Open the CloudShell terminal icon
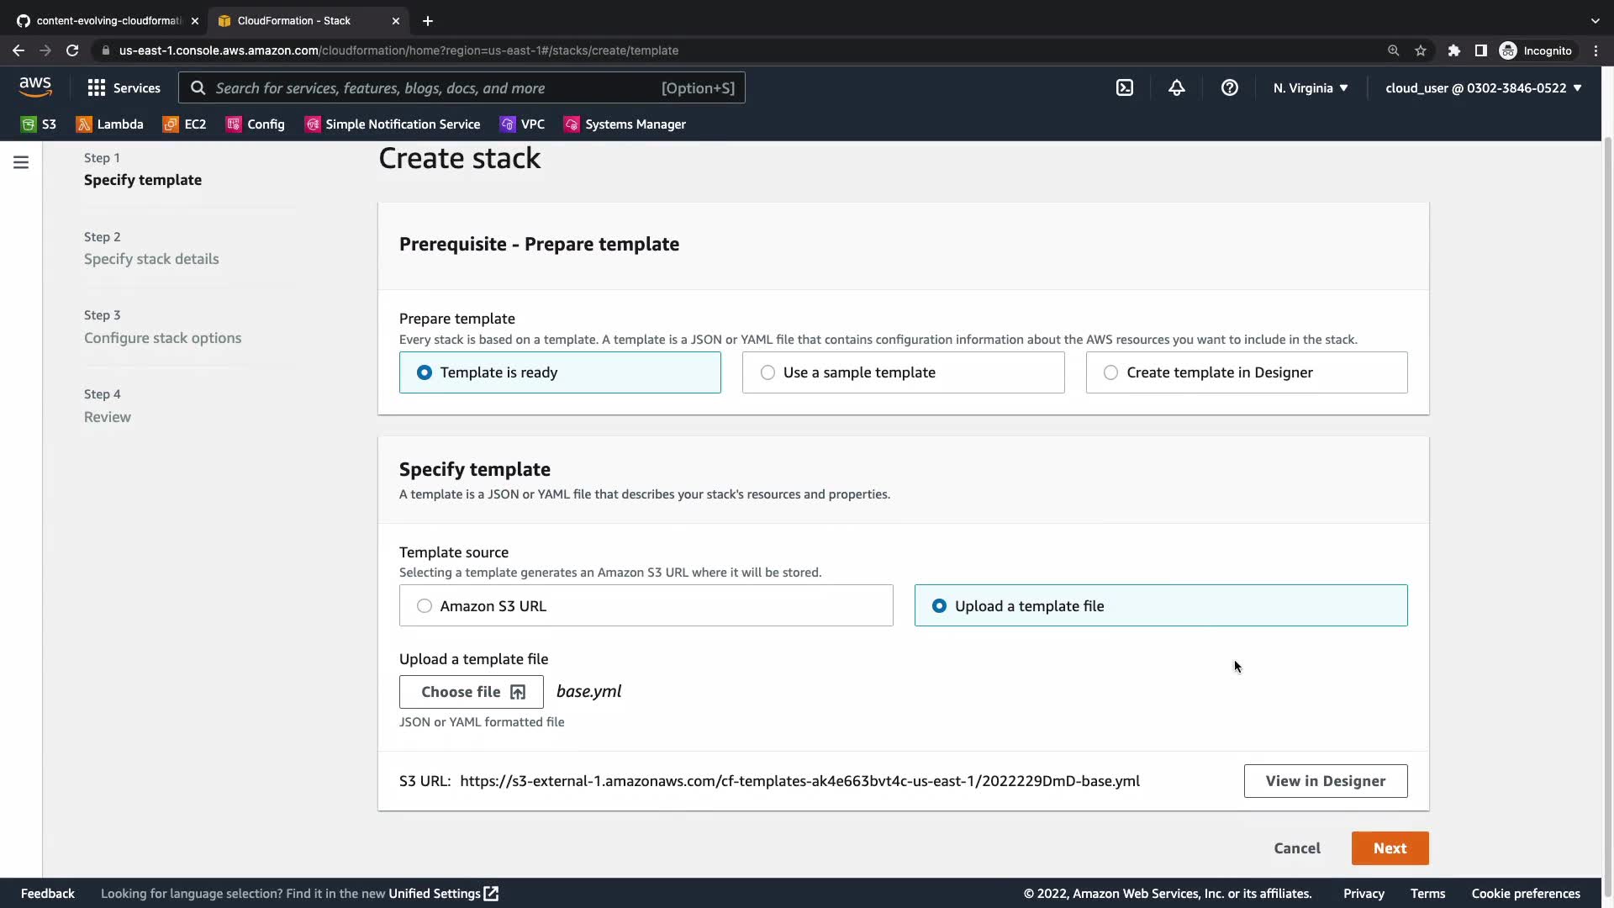This screenshot has width=1614, height=908. click(1124, 87)
